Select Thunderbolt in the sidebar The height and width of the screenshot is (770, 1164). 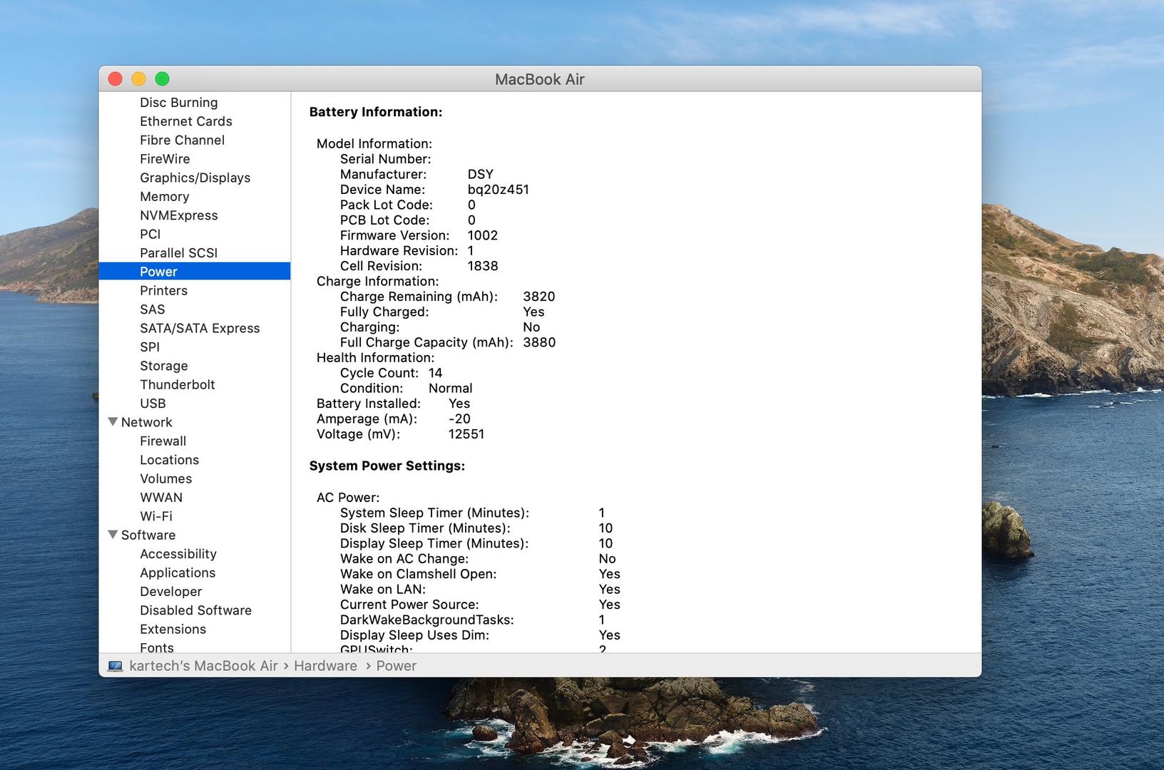tap(177, 384)
